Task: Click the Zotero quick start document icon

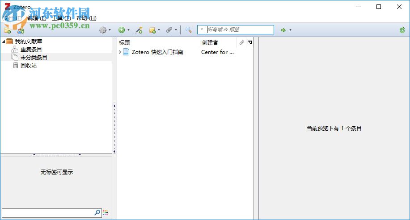Action: coord(126,52)
